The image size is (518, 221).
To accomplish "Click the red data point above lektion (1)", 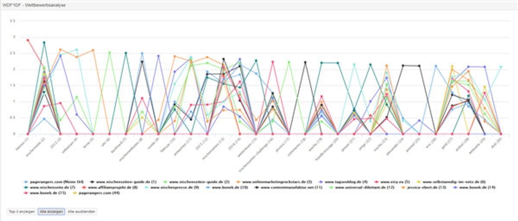I will coord(28,40).
